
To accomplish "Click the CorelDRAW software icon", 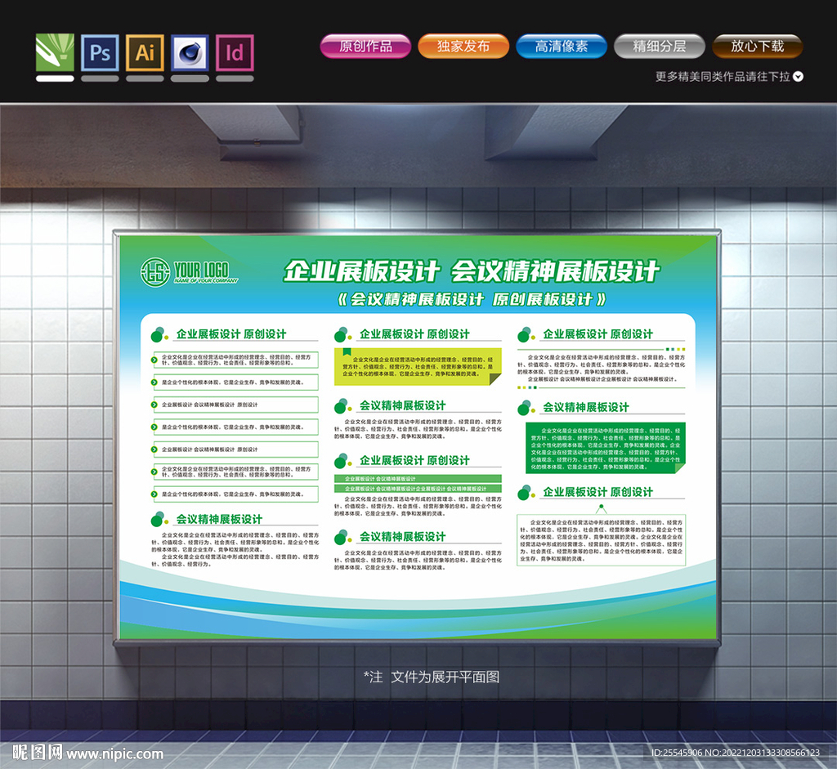I will pos(55,52).
